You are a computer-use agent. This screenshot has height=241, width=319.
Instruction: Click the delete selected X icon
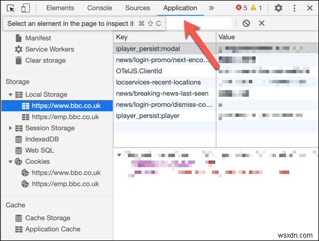(262, 23)
